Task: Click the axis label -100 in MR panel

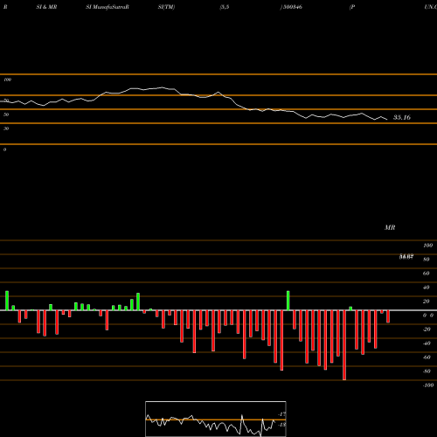Action: (428, 385)
